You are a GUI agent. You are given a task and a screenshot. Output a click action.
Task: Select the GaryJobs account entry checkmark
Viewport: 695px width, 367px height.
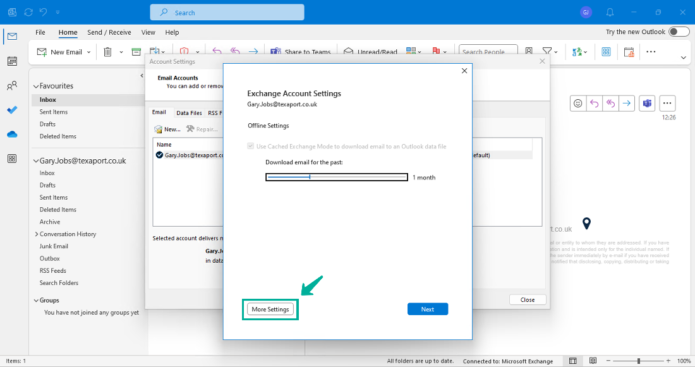tap(159, 155)
